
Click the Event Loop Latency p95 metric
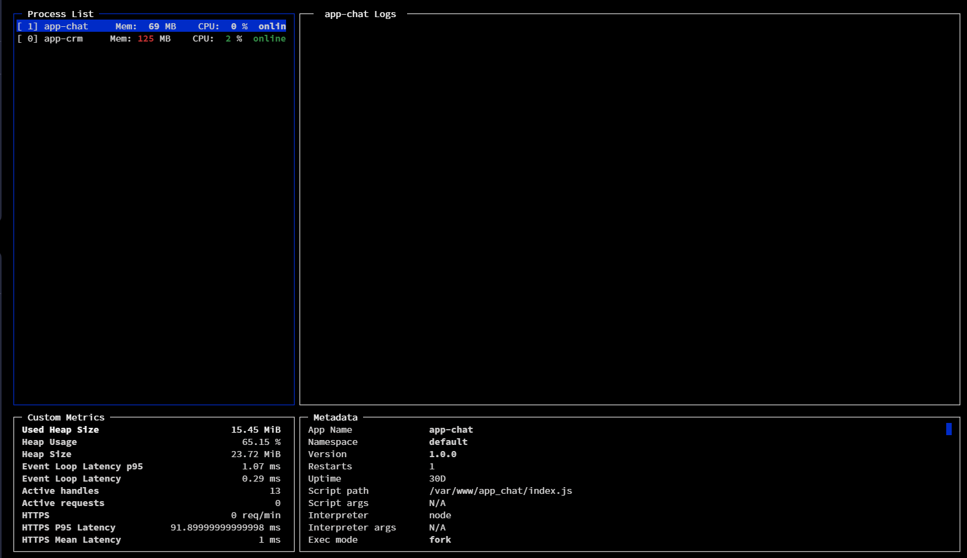[82, 466]
